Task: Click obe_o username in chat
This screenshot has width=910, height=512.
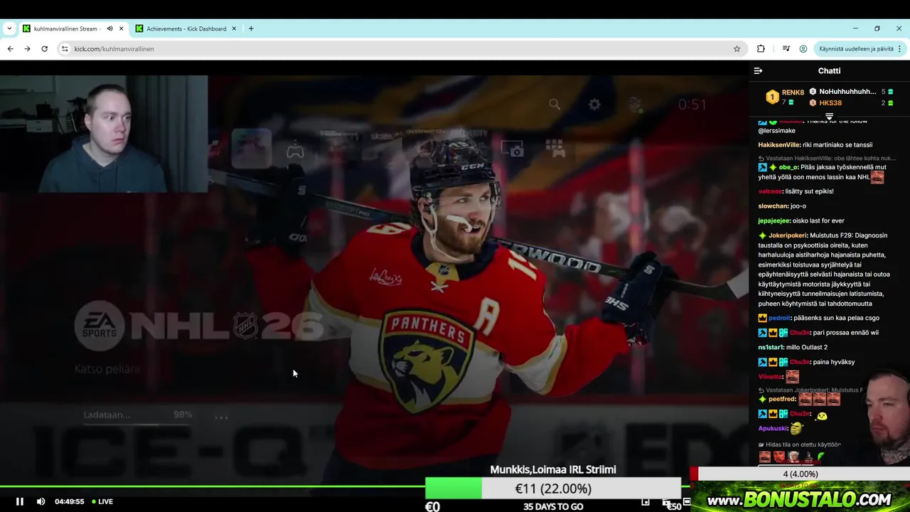Action: coord(789,167)
